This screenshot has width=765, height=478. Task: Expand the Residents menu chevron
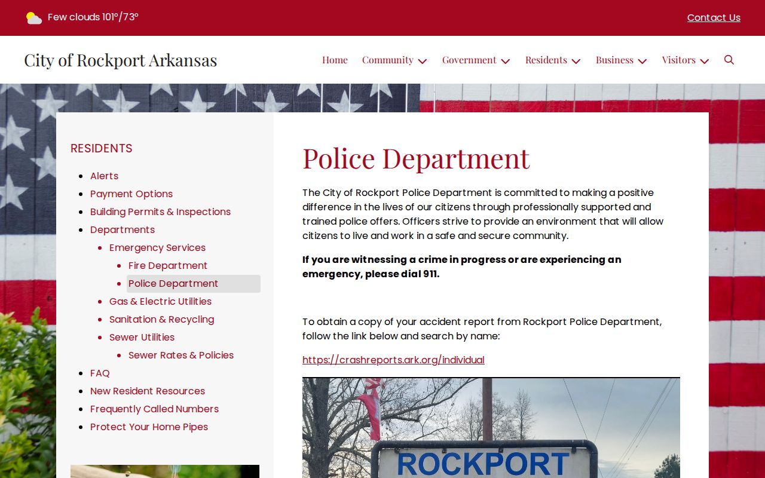pyautogui.click(x=576, y=61)
